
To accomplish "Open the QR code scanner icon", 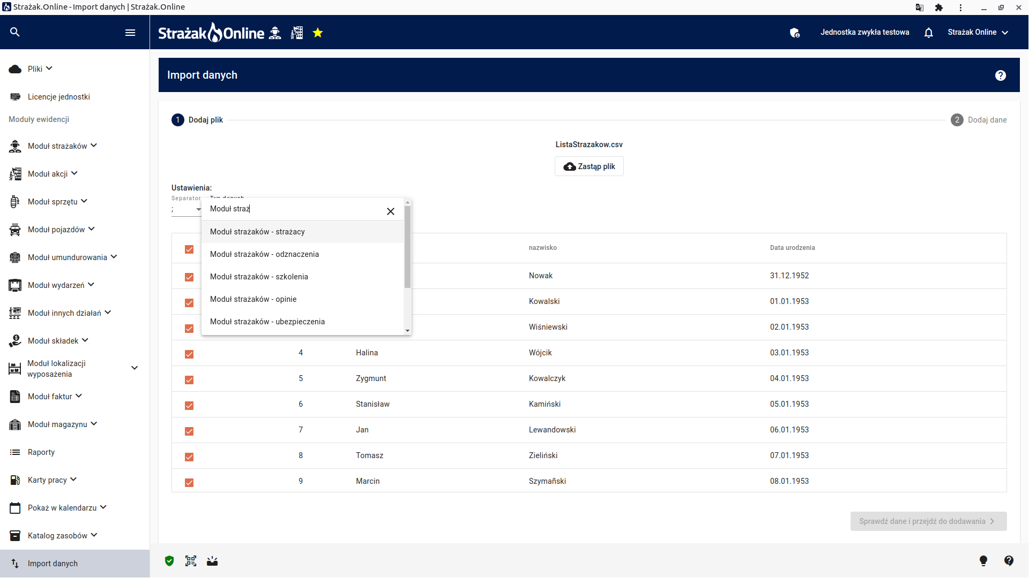I will [191, 561].
